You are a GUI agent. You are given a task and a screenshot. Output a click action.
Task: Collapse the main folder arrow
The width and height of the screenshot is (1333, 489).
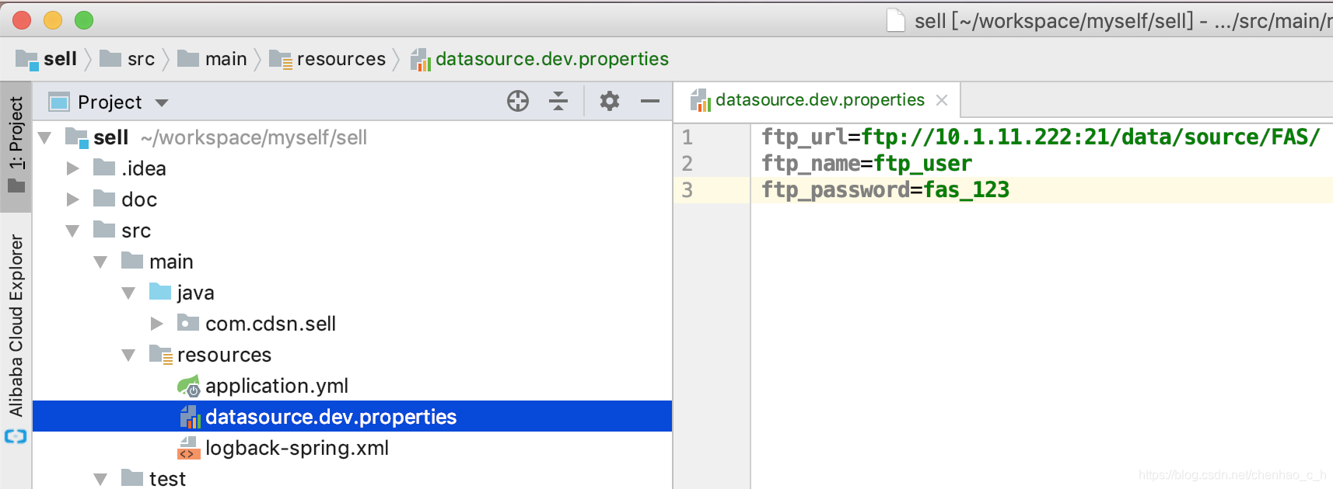click(x=100, y=262)
